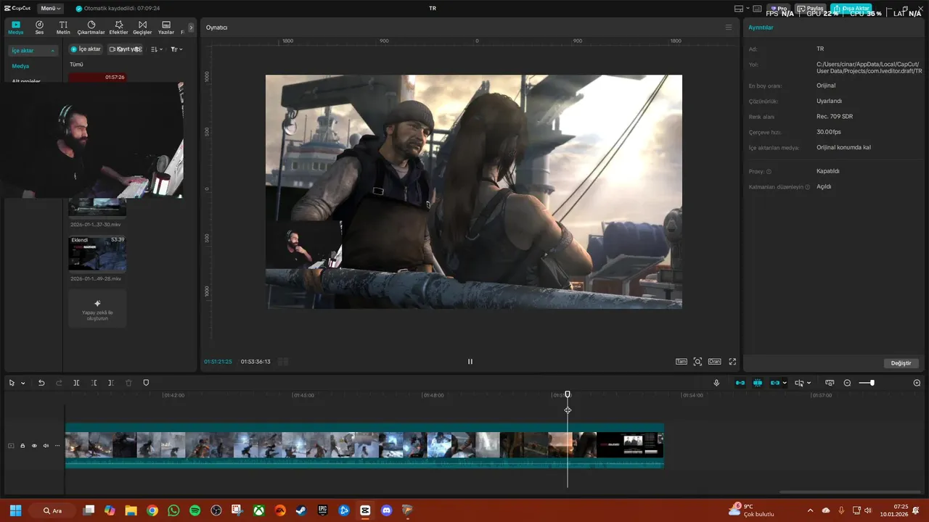The image size is (929, 522).
Task: Select Medya in the sidebar list
Action: click(20, 66)
